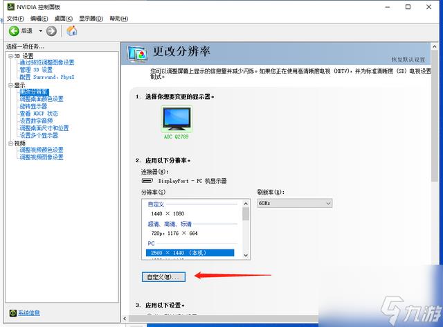Click the 自定义(M)... button
Image resolution: width=443 pixels, height=327 pixels.
tap(163, 277)
